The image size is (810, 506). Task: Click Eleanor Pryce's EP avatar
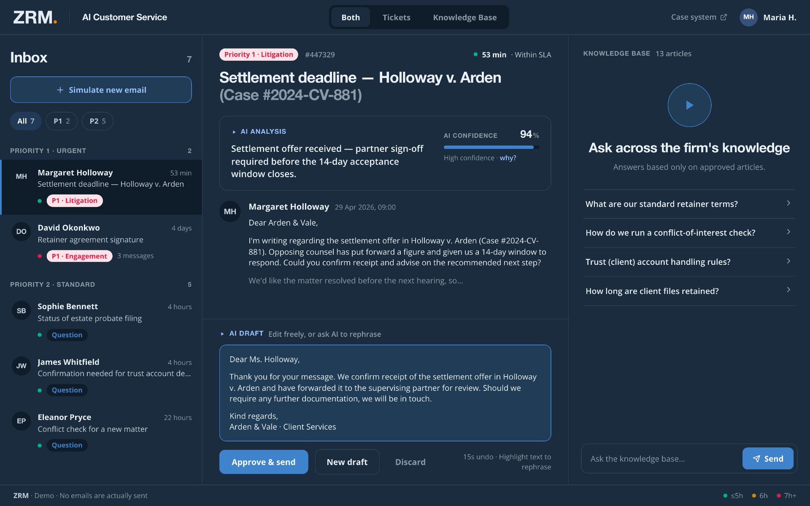click(22, 421)
